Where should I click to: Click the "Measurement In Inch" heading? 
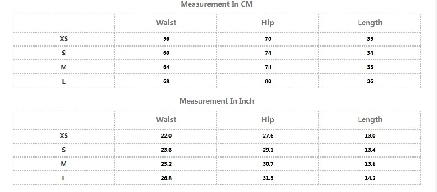(x=217, y=101)
